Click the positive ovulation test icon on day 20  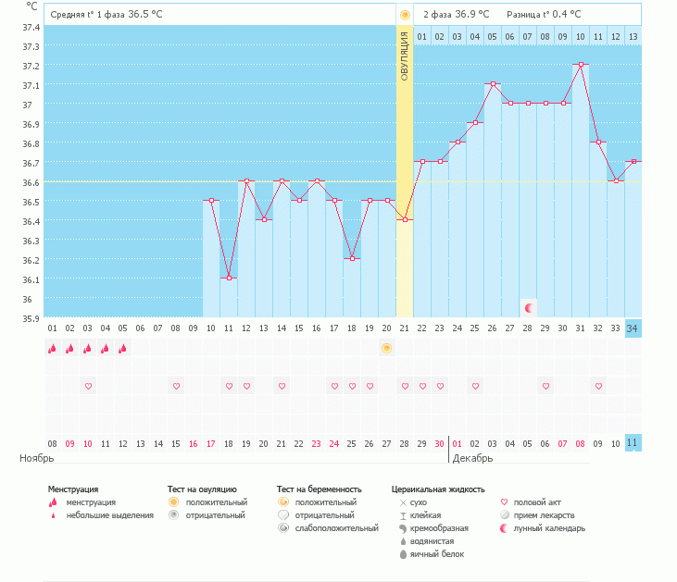tap(386, 348)
